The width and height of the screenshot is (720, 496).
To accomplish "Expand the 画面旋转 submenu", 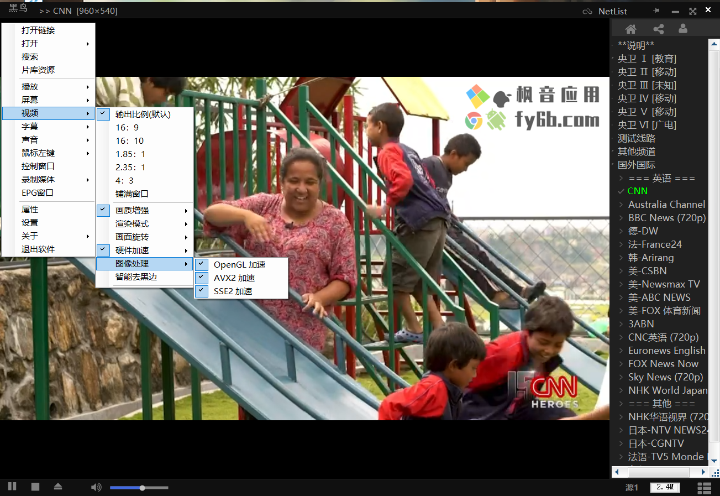I will 144,237.
